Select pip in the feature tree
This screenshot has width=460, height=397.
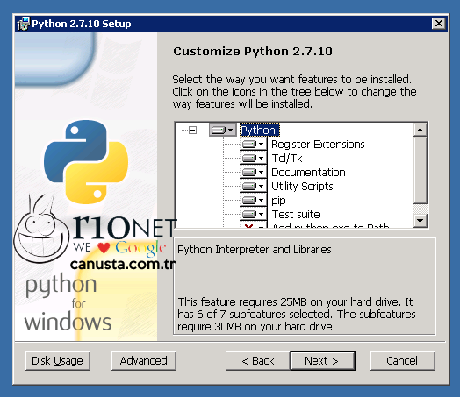278,201
